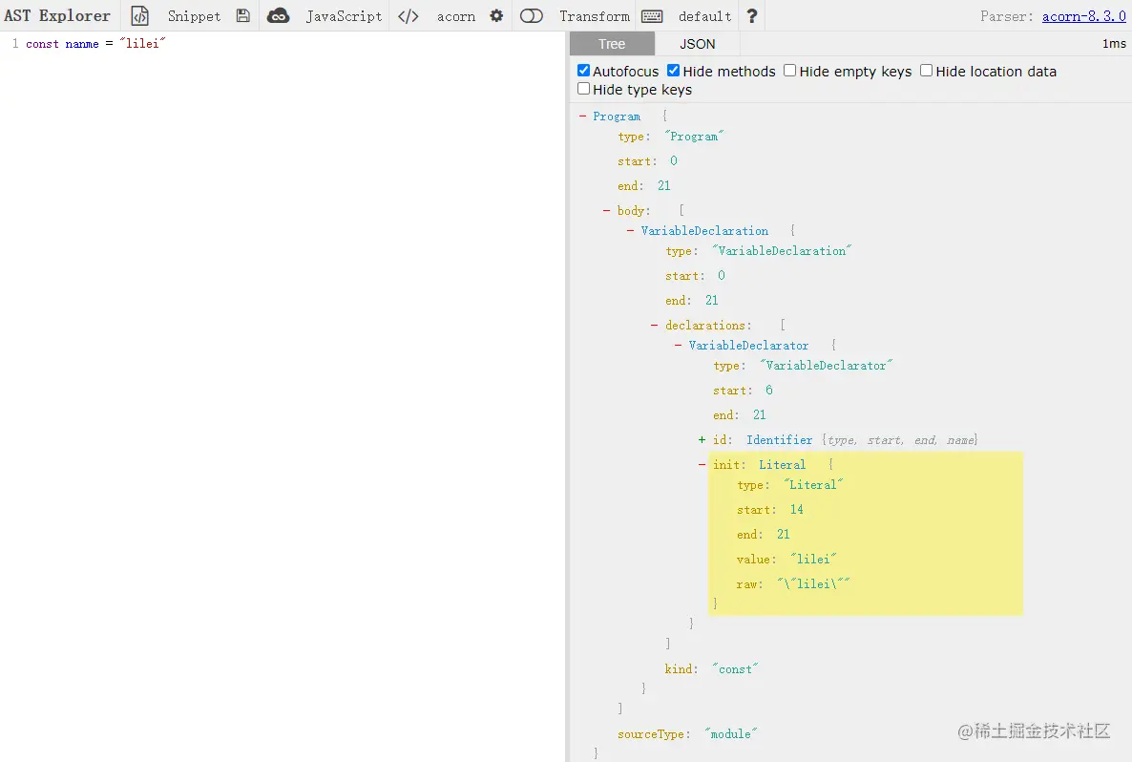Click the default transform label
Viewport: 1132px width, 762px height.
pyautogui.click(x=703, y=15)
